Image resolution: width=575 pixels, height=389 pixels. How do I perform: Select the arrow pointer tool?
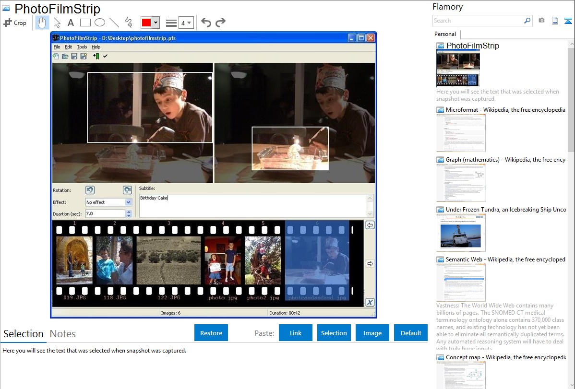57,23
